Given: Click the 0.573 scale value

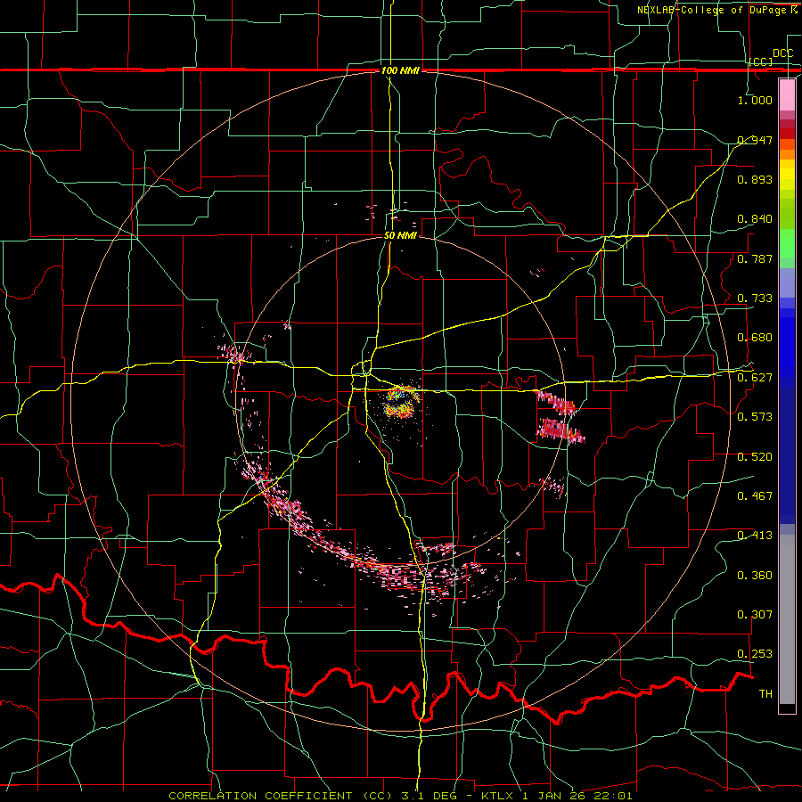Looking at the screenshot, I should pyautogui.click(x=755, y=416).
